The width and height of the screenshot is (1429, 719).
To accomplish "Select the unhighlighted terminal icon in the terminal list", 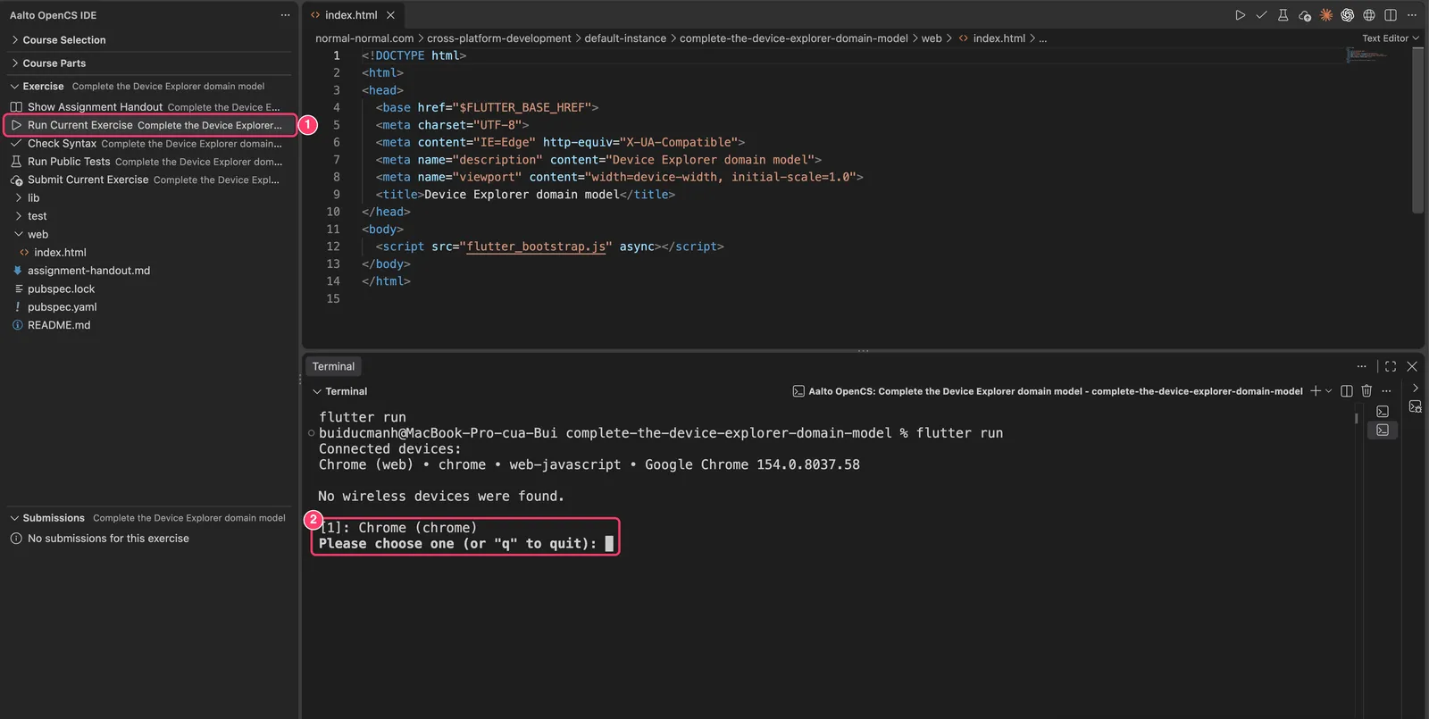I will 1383,412.
